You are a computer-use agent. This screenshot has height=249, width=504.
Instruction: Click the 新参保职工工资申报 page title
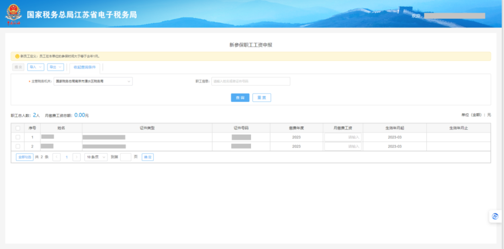(x=251, y=45)
